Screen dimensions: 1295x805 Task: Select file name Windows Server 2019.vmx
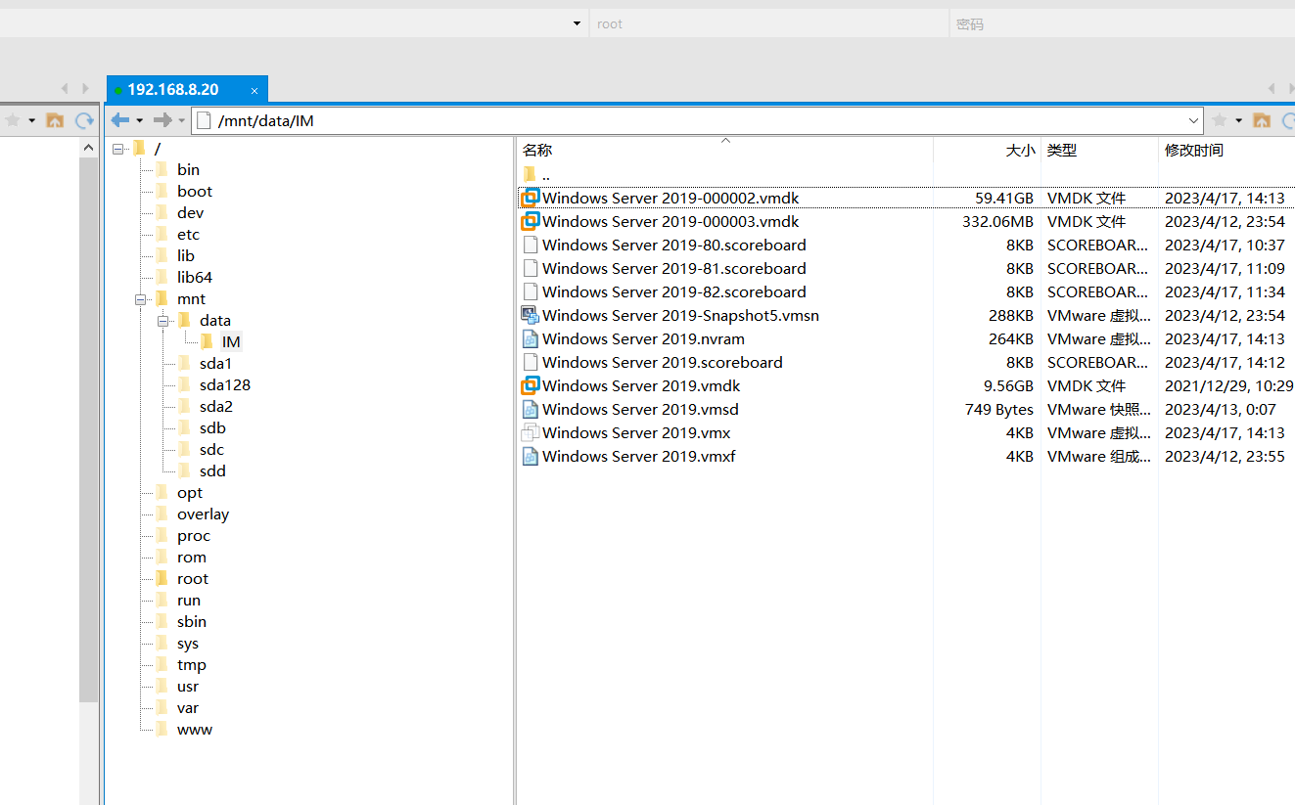tap(636, 432)
